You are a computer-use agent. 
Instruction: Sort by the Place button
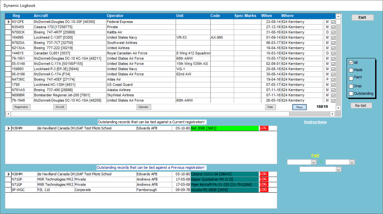[300, 107]
